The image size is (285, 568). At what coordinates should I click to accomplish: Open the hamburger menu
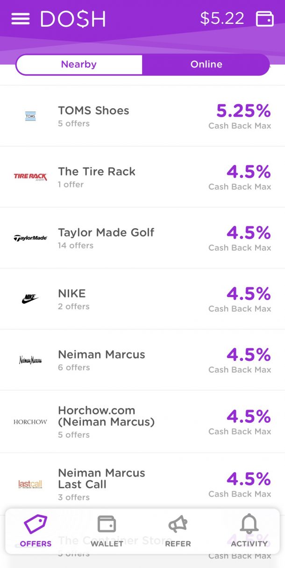[x=20, y=19]
